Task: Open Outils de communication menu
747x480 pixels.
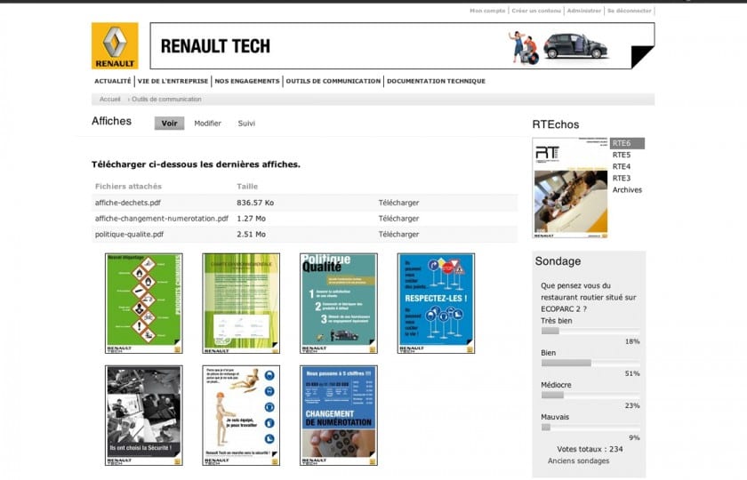Action: pyautogui.click(x=333, y=81)
